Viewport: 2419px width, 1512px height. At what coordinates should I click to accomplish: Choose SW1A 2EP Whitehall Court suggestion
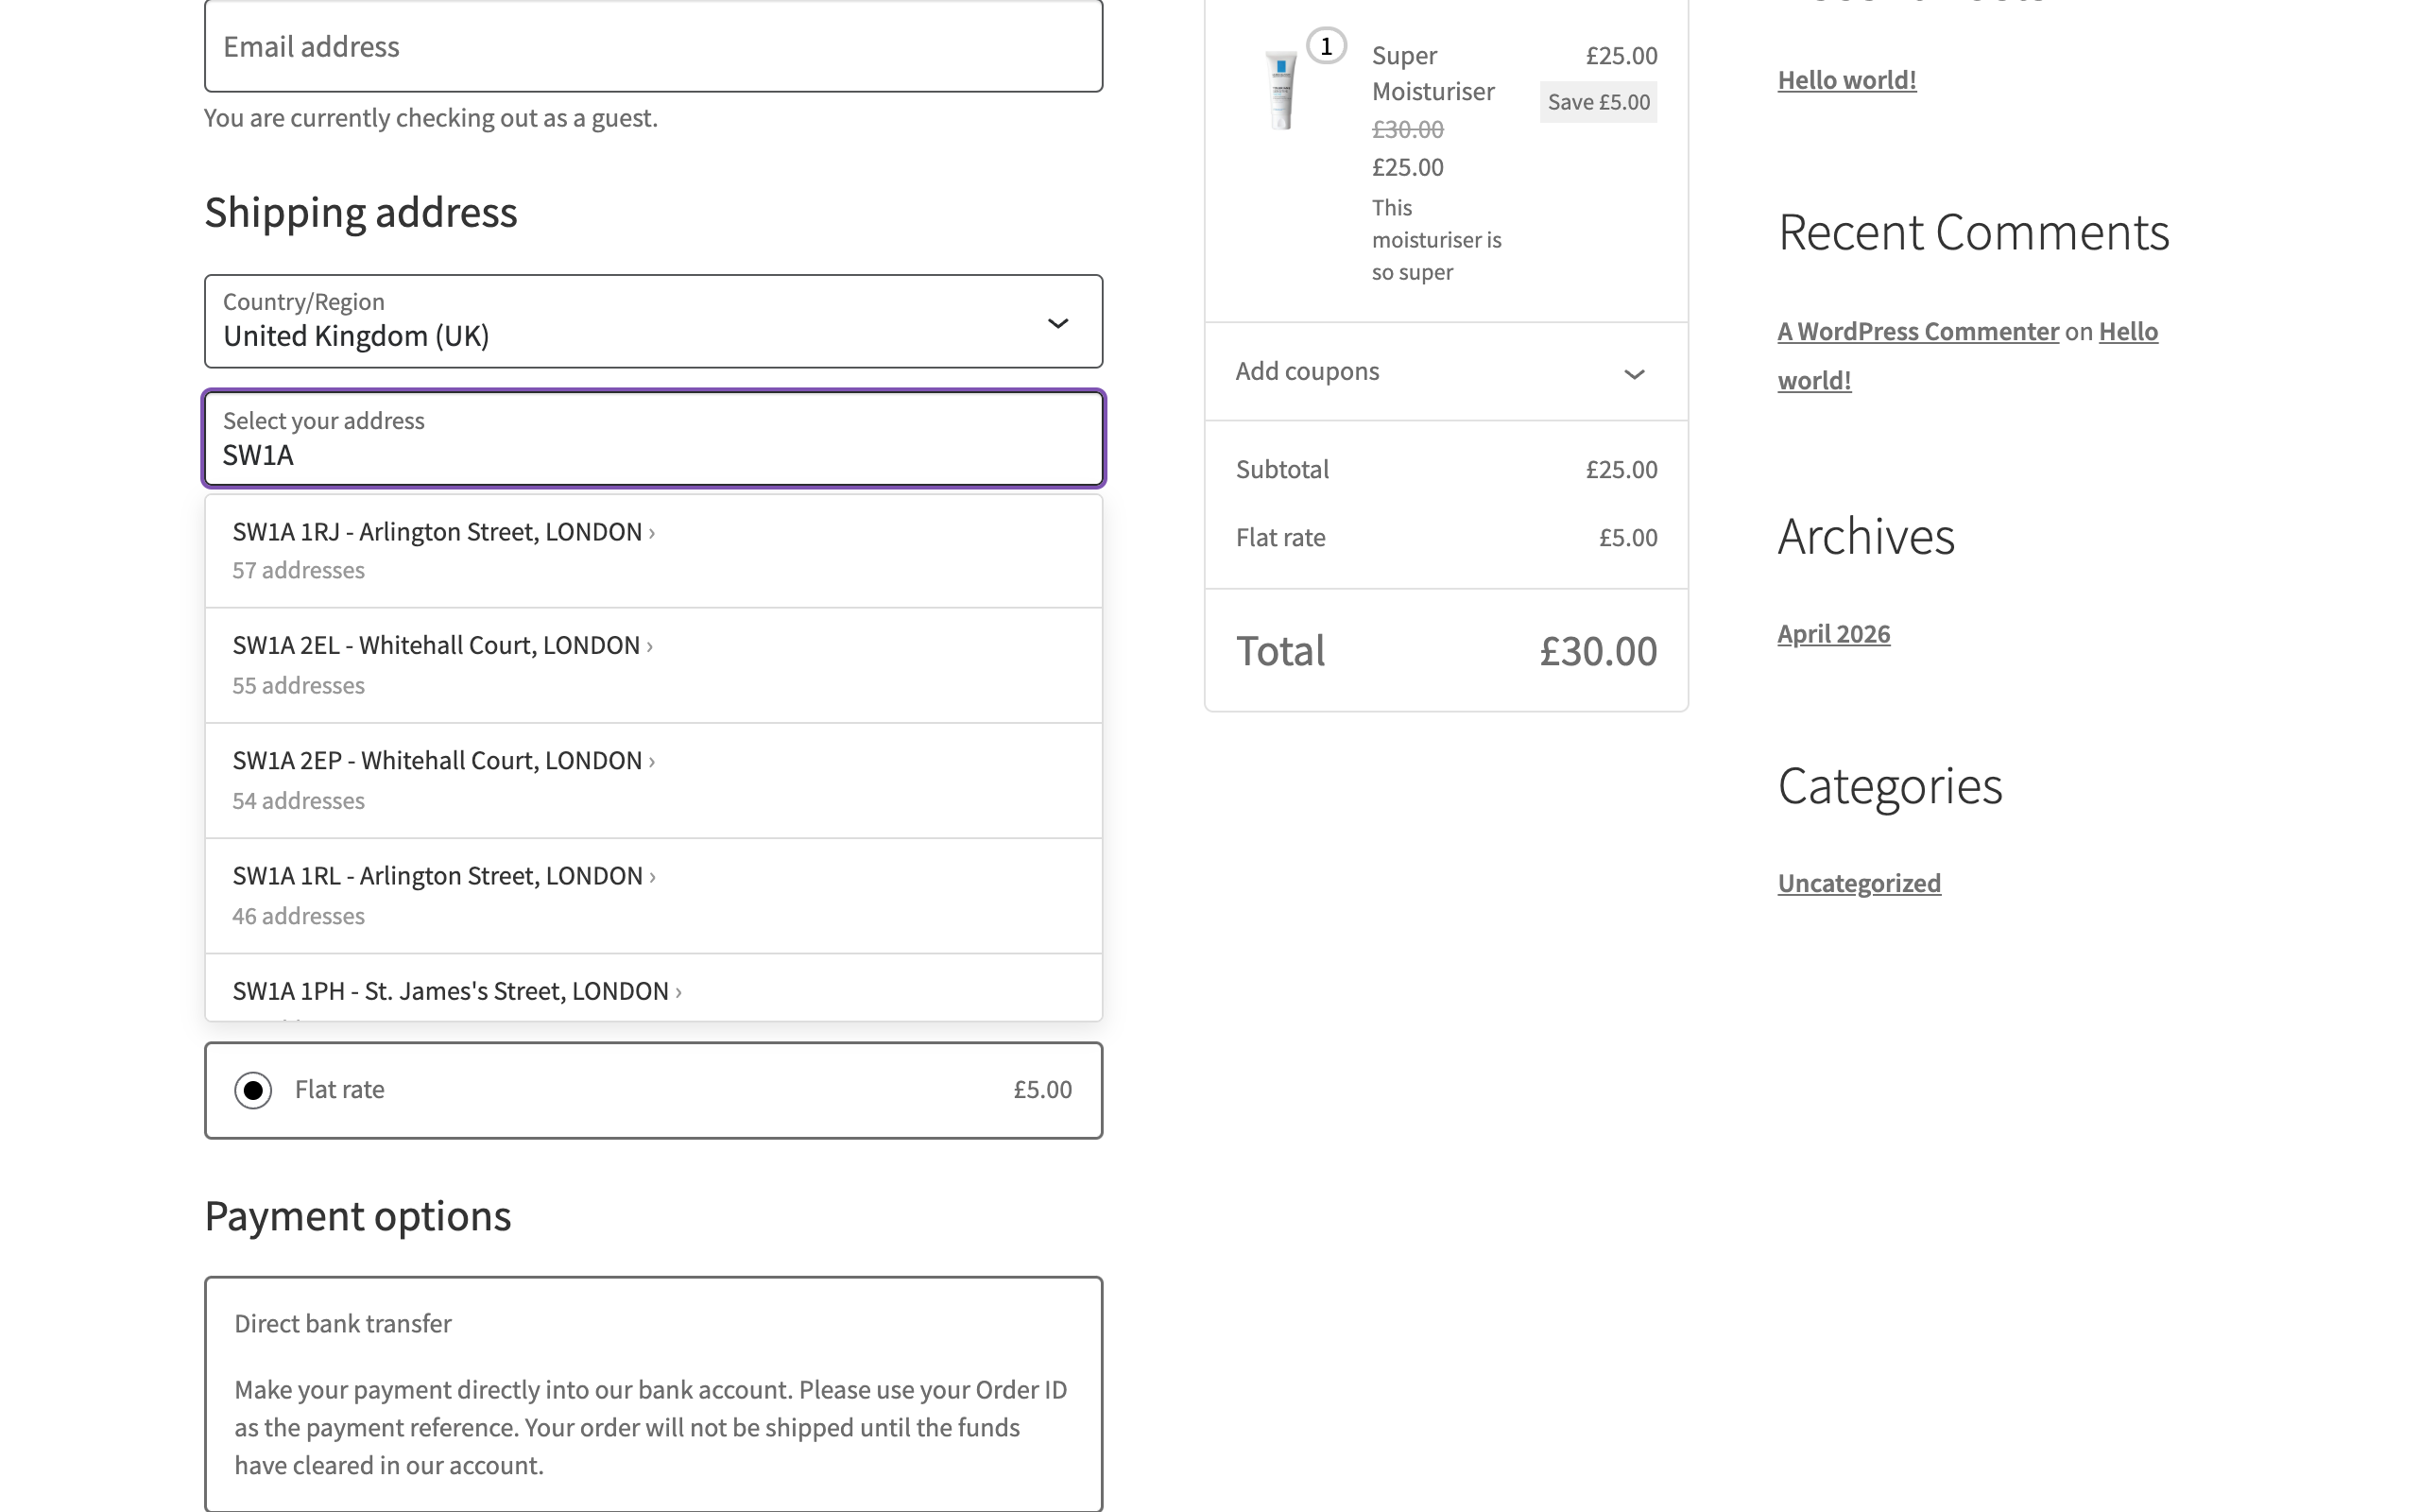(x=653, y=780)
